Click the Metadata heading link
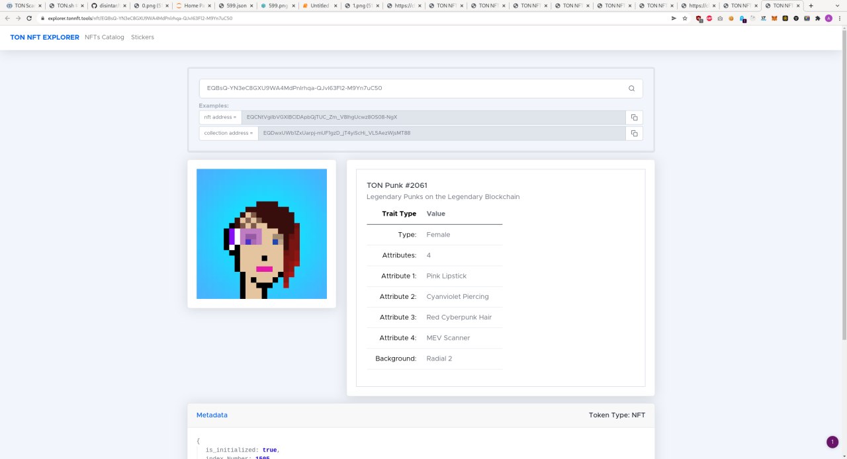 click(212, 415)
